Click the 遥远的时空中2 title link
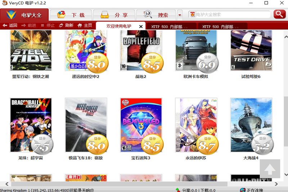This screenshot has width=288, height=192. click(x=86, y=77)
